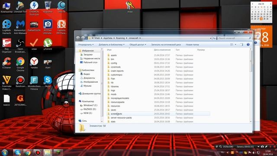Image resolution: width=277 pixels, height=156 pixels.
Task: Select the игры keys icon on desktop
Action: (x=130, y=7)
